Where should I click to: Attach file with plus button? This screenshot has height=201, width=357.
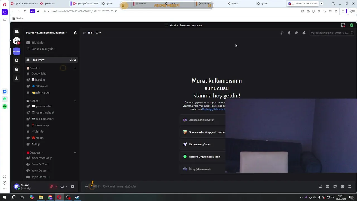86,186
